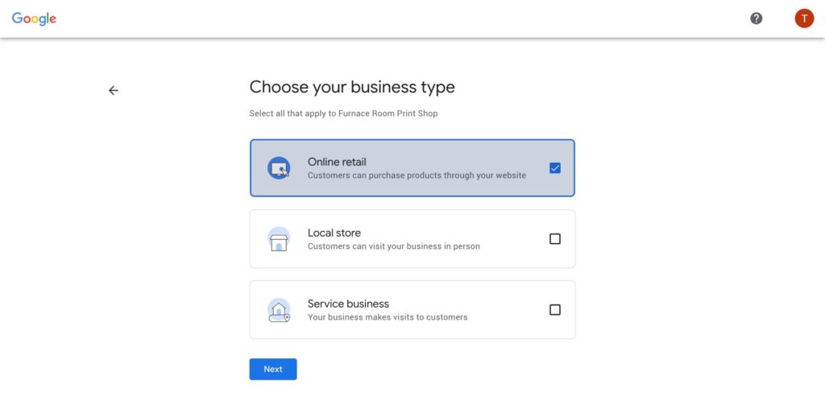Click the 'Furnace Room Print Shop' business name
This screenshot has width=825, height=393.
(387, 113)
